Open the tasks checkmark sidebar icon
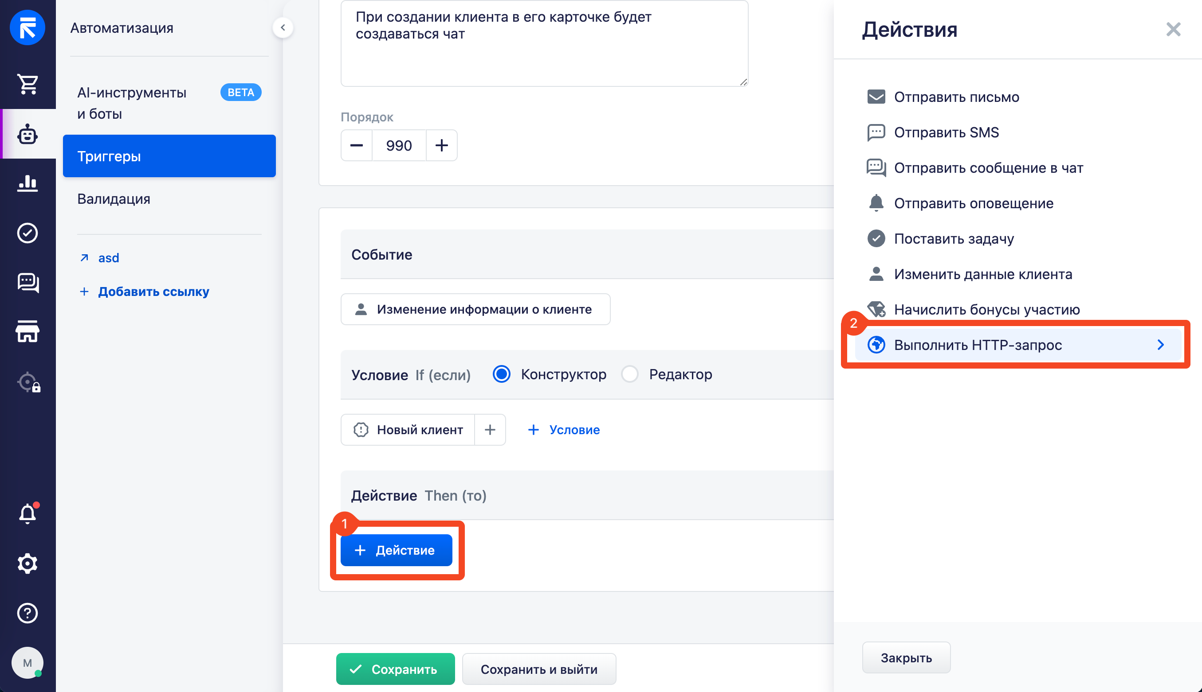Viewport: 1202px width, 692px height. pos(27,233)
